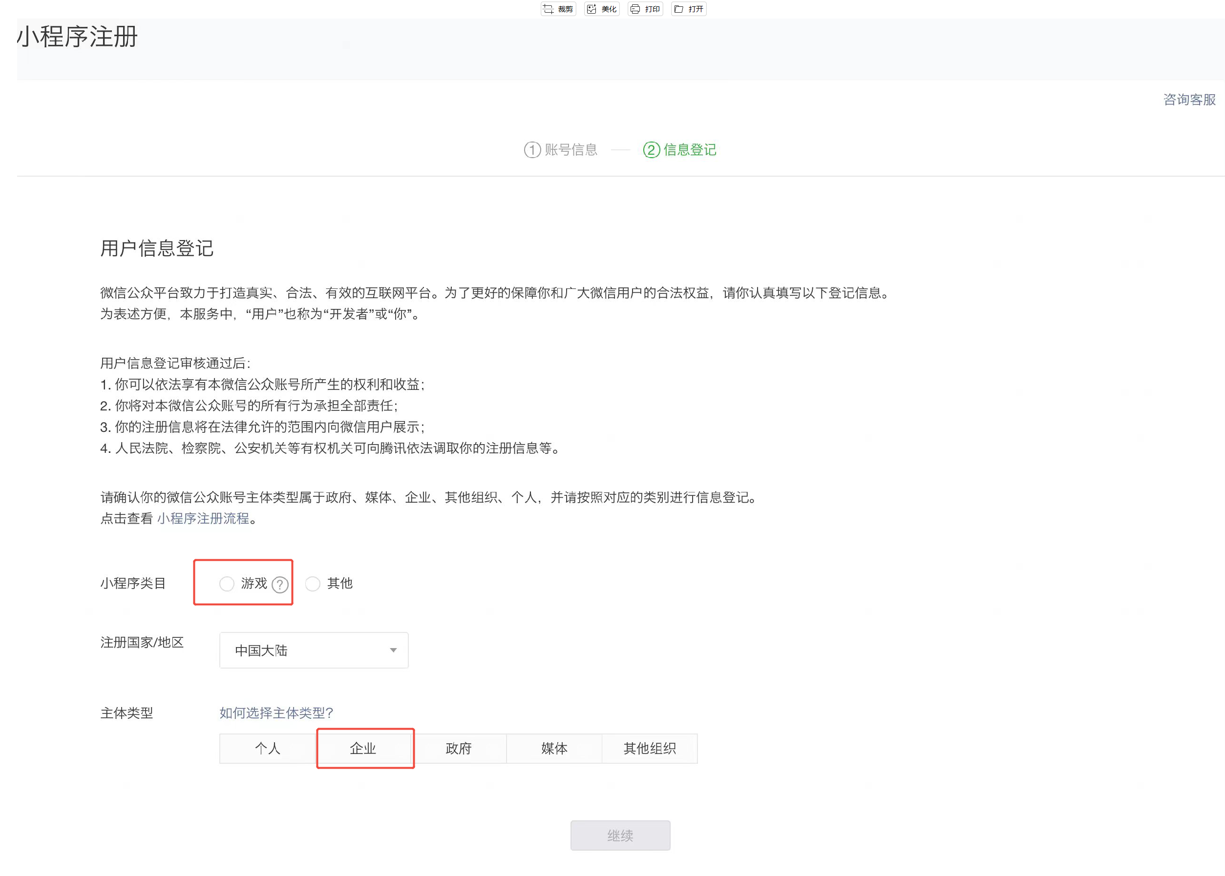
Task: Click the step 1 账号信息 circle icon
Action: tap(532, 149)
